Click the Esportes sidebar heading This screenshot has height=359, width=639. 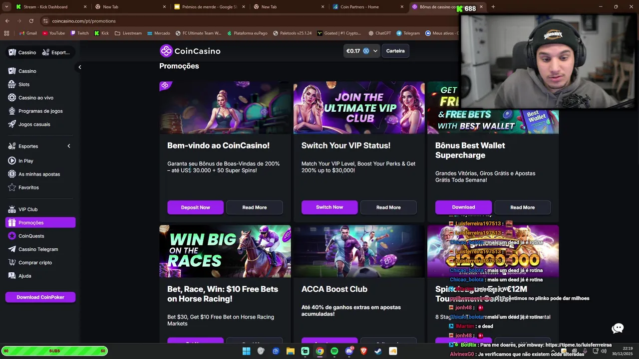coord(28,146)
